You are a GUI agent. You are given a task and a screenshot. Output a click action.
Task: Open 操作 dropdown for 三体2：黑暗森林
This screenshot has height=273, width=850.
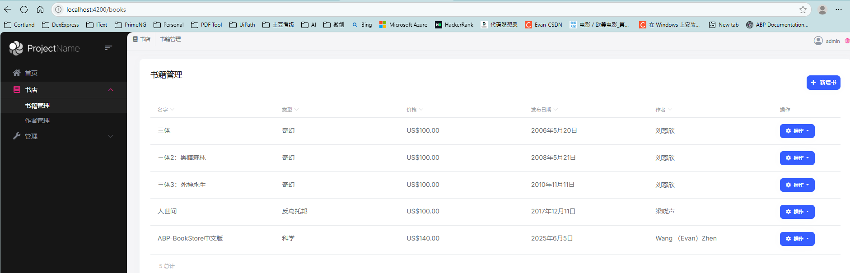click(797, 158)
